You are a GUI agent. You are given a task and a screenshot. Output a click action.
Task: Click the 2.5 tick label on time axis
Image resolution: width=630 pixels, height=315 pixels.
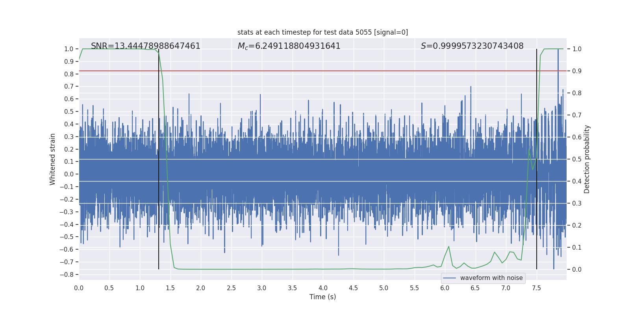pyautogui.click(x=231, y=288)
